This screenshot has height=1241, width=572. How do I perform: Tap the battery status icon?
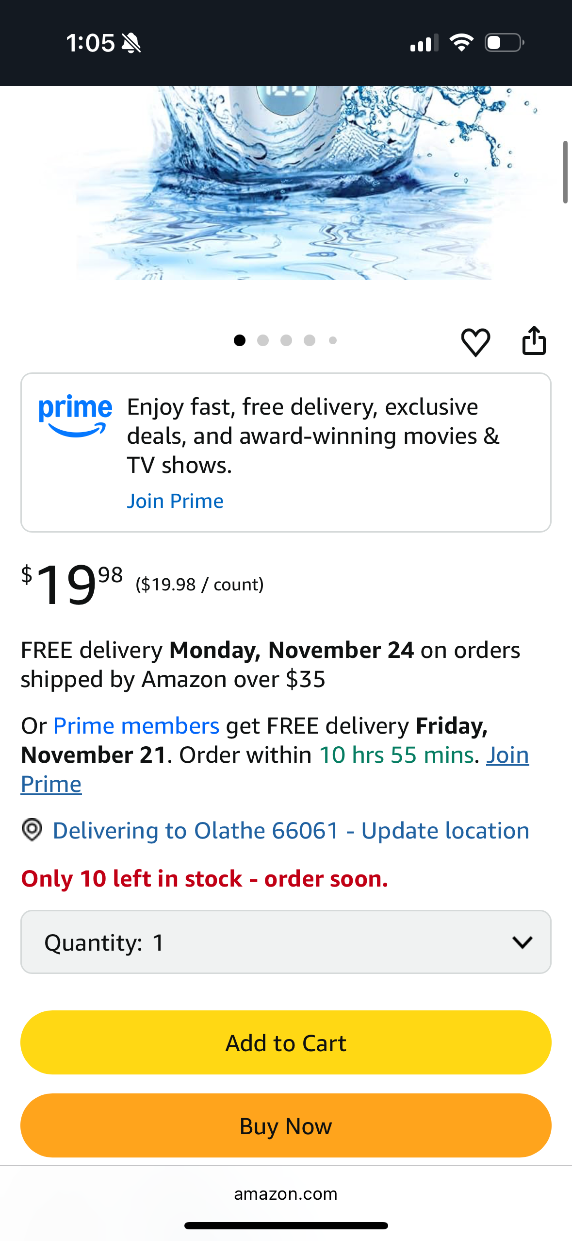(x=504, y=43)
